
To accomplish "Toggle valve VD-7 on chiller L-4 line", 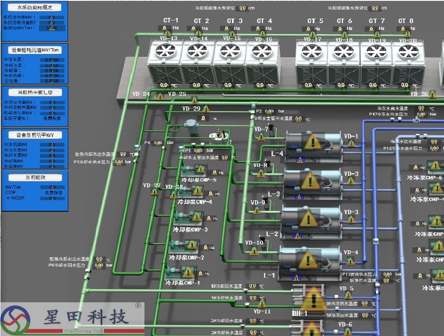I will coord(262,137).
